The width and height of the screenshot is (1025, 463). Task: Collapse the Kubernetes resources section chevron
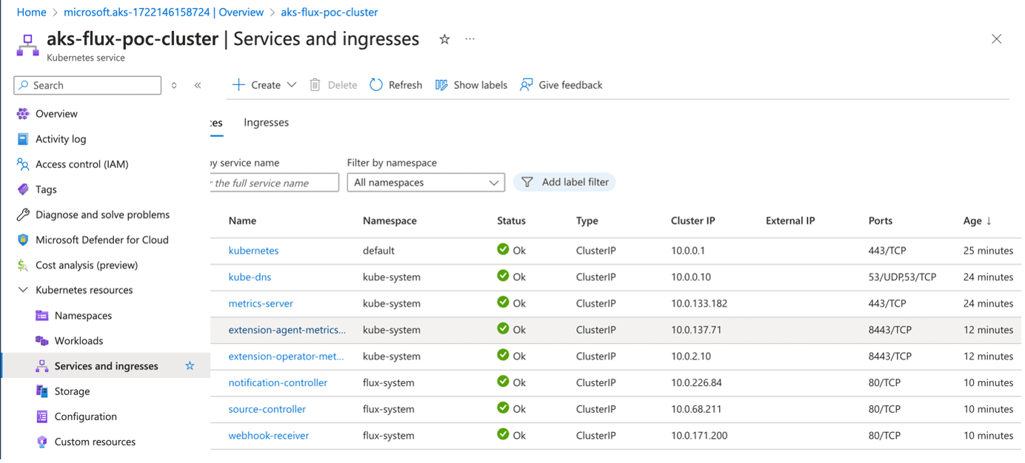coord(23,290)
